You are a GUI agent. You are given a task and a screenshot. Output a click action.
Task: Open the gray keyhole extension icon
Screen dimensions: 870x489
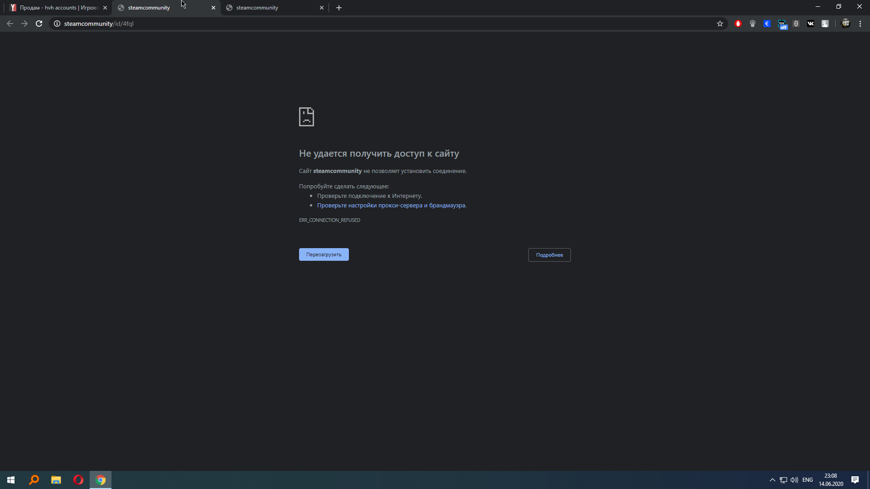pos(753,24)
